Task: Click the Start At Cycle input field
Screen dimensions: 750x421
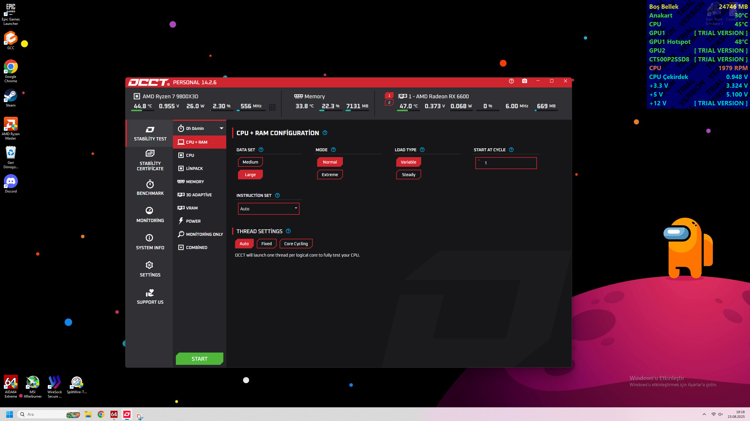Action: [x=506, y=163]
